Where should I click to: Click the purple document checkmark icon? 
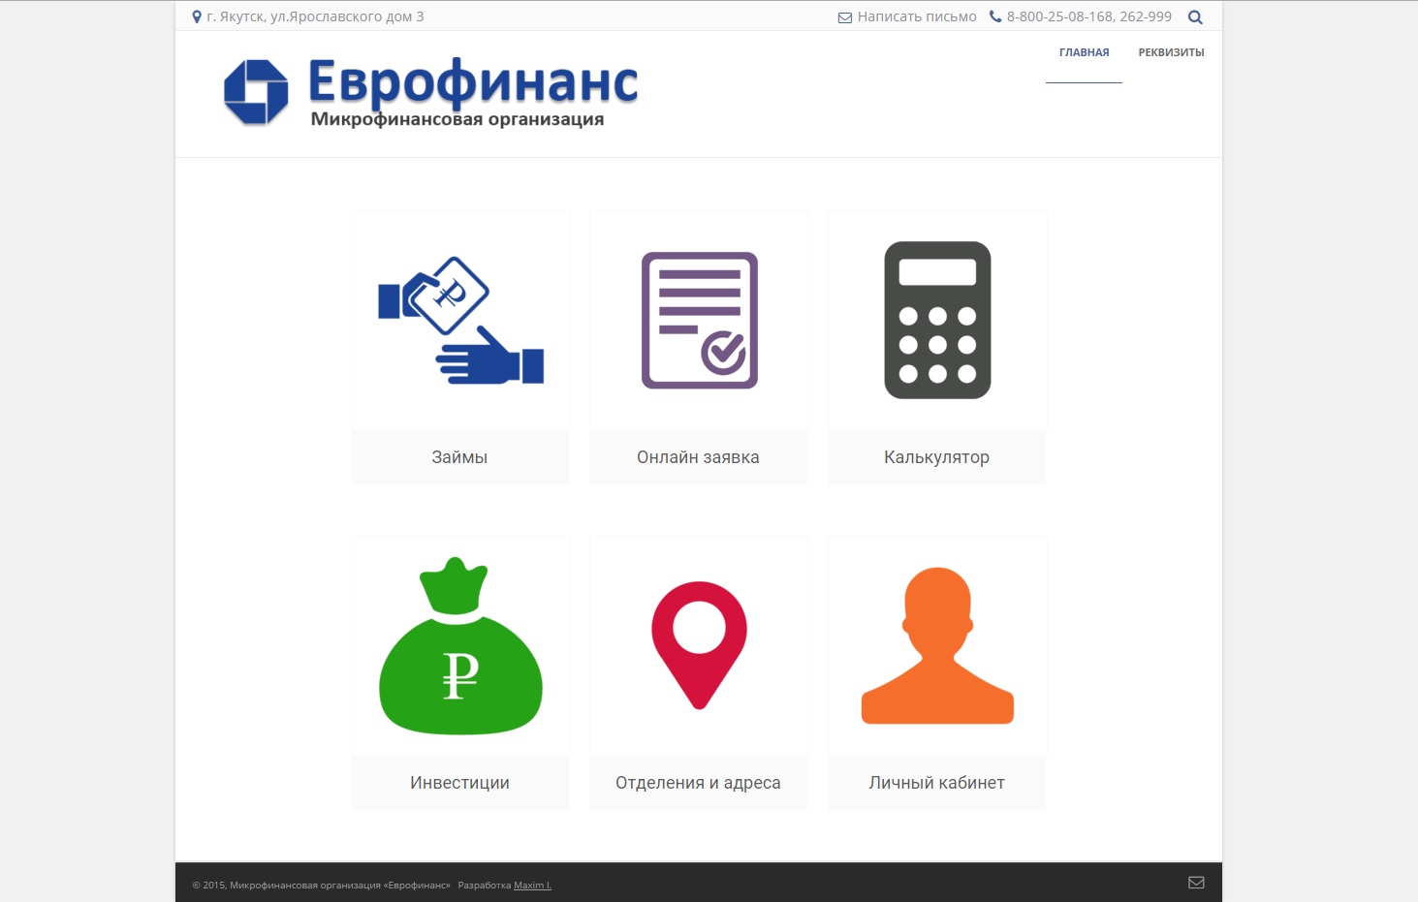point(699,321)
